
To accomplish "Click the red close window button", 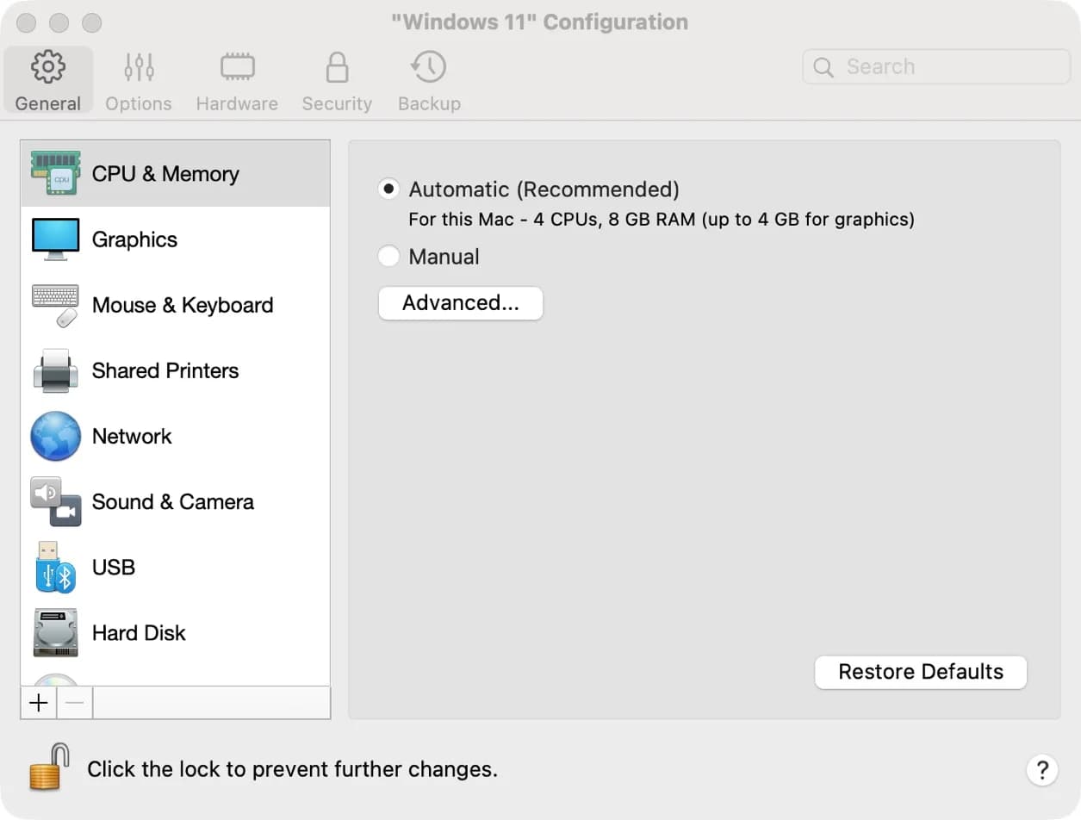I will click(27, 22).
